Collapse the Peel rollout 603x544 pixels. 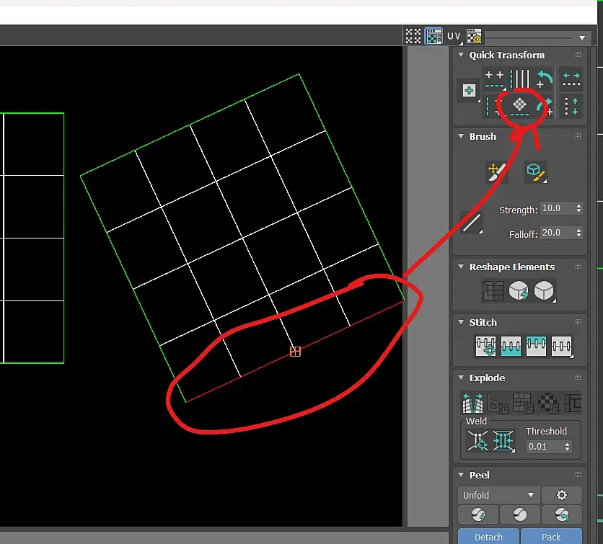coord(461,475)
